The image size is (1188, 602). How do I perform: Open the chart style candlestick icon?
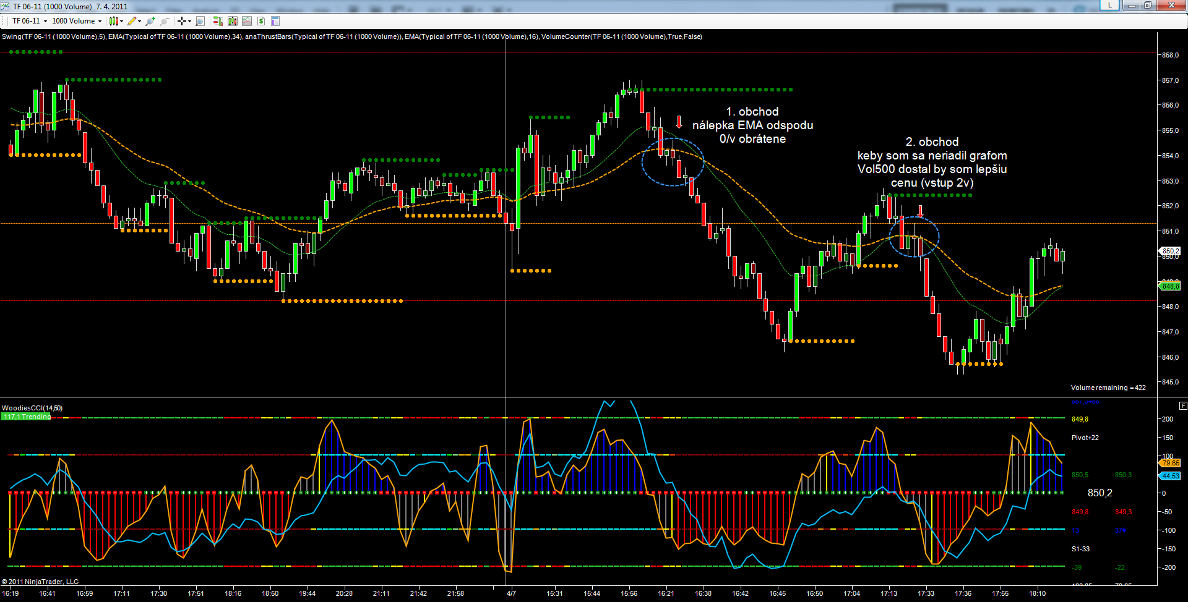click(113, 21)
